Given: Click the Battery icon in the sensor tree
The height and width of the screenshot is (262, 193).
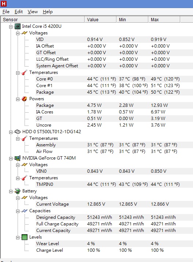Looking at the screenshot, I should coord(18,191).
